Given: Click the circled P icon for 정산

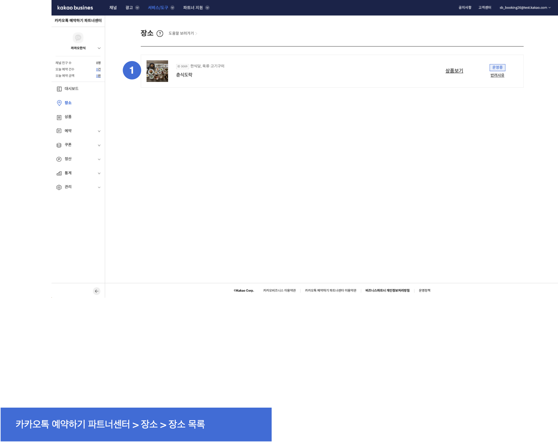Looking at the screenshot, I should pos(59,159).
